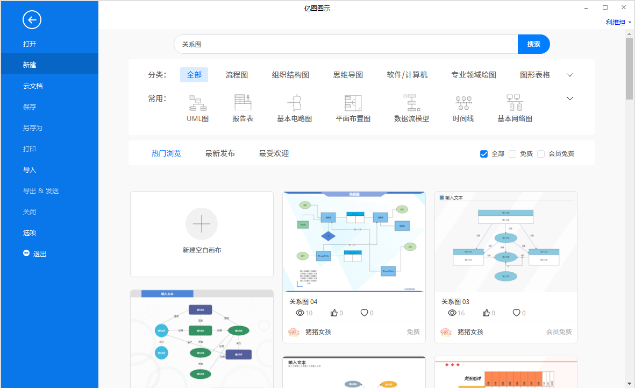
Task: Click the back arrow icon in sidebar
Action: pyautogui.click(x=32, y=19)
